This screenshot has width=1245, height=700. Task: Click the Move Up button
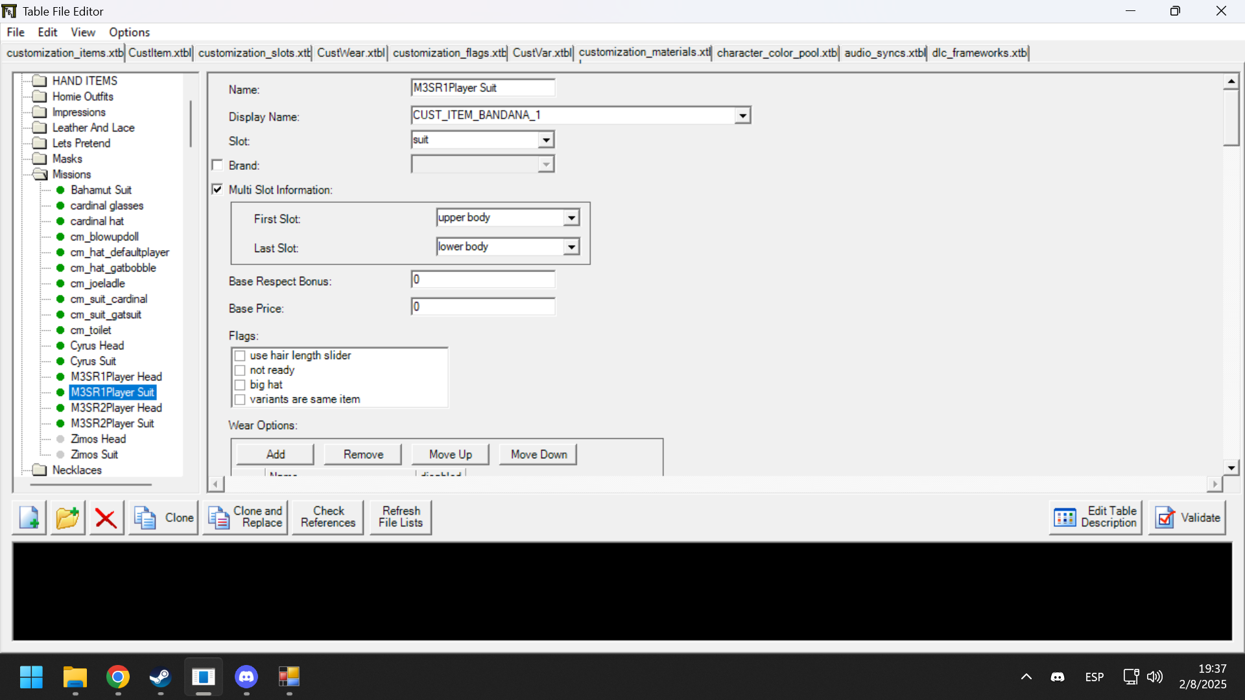450,454
